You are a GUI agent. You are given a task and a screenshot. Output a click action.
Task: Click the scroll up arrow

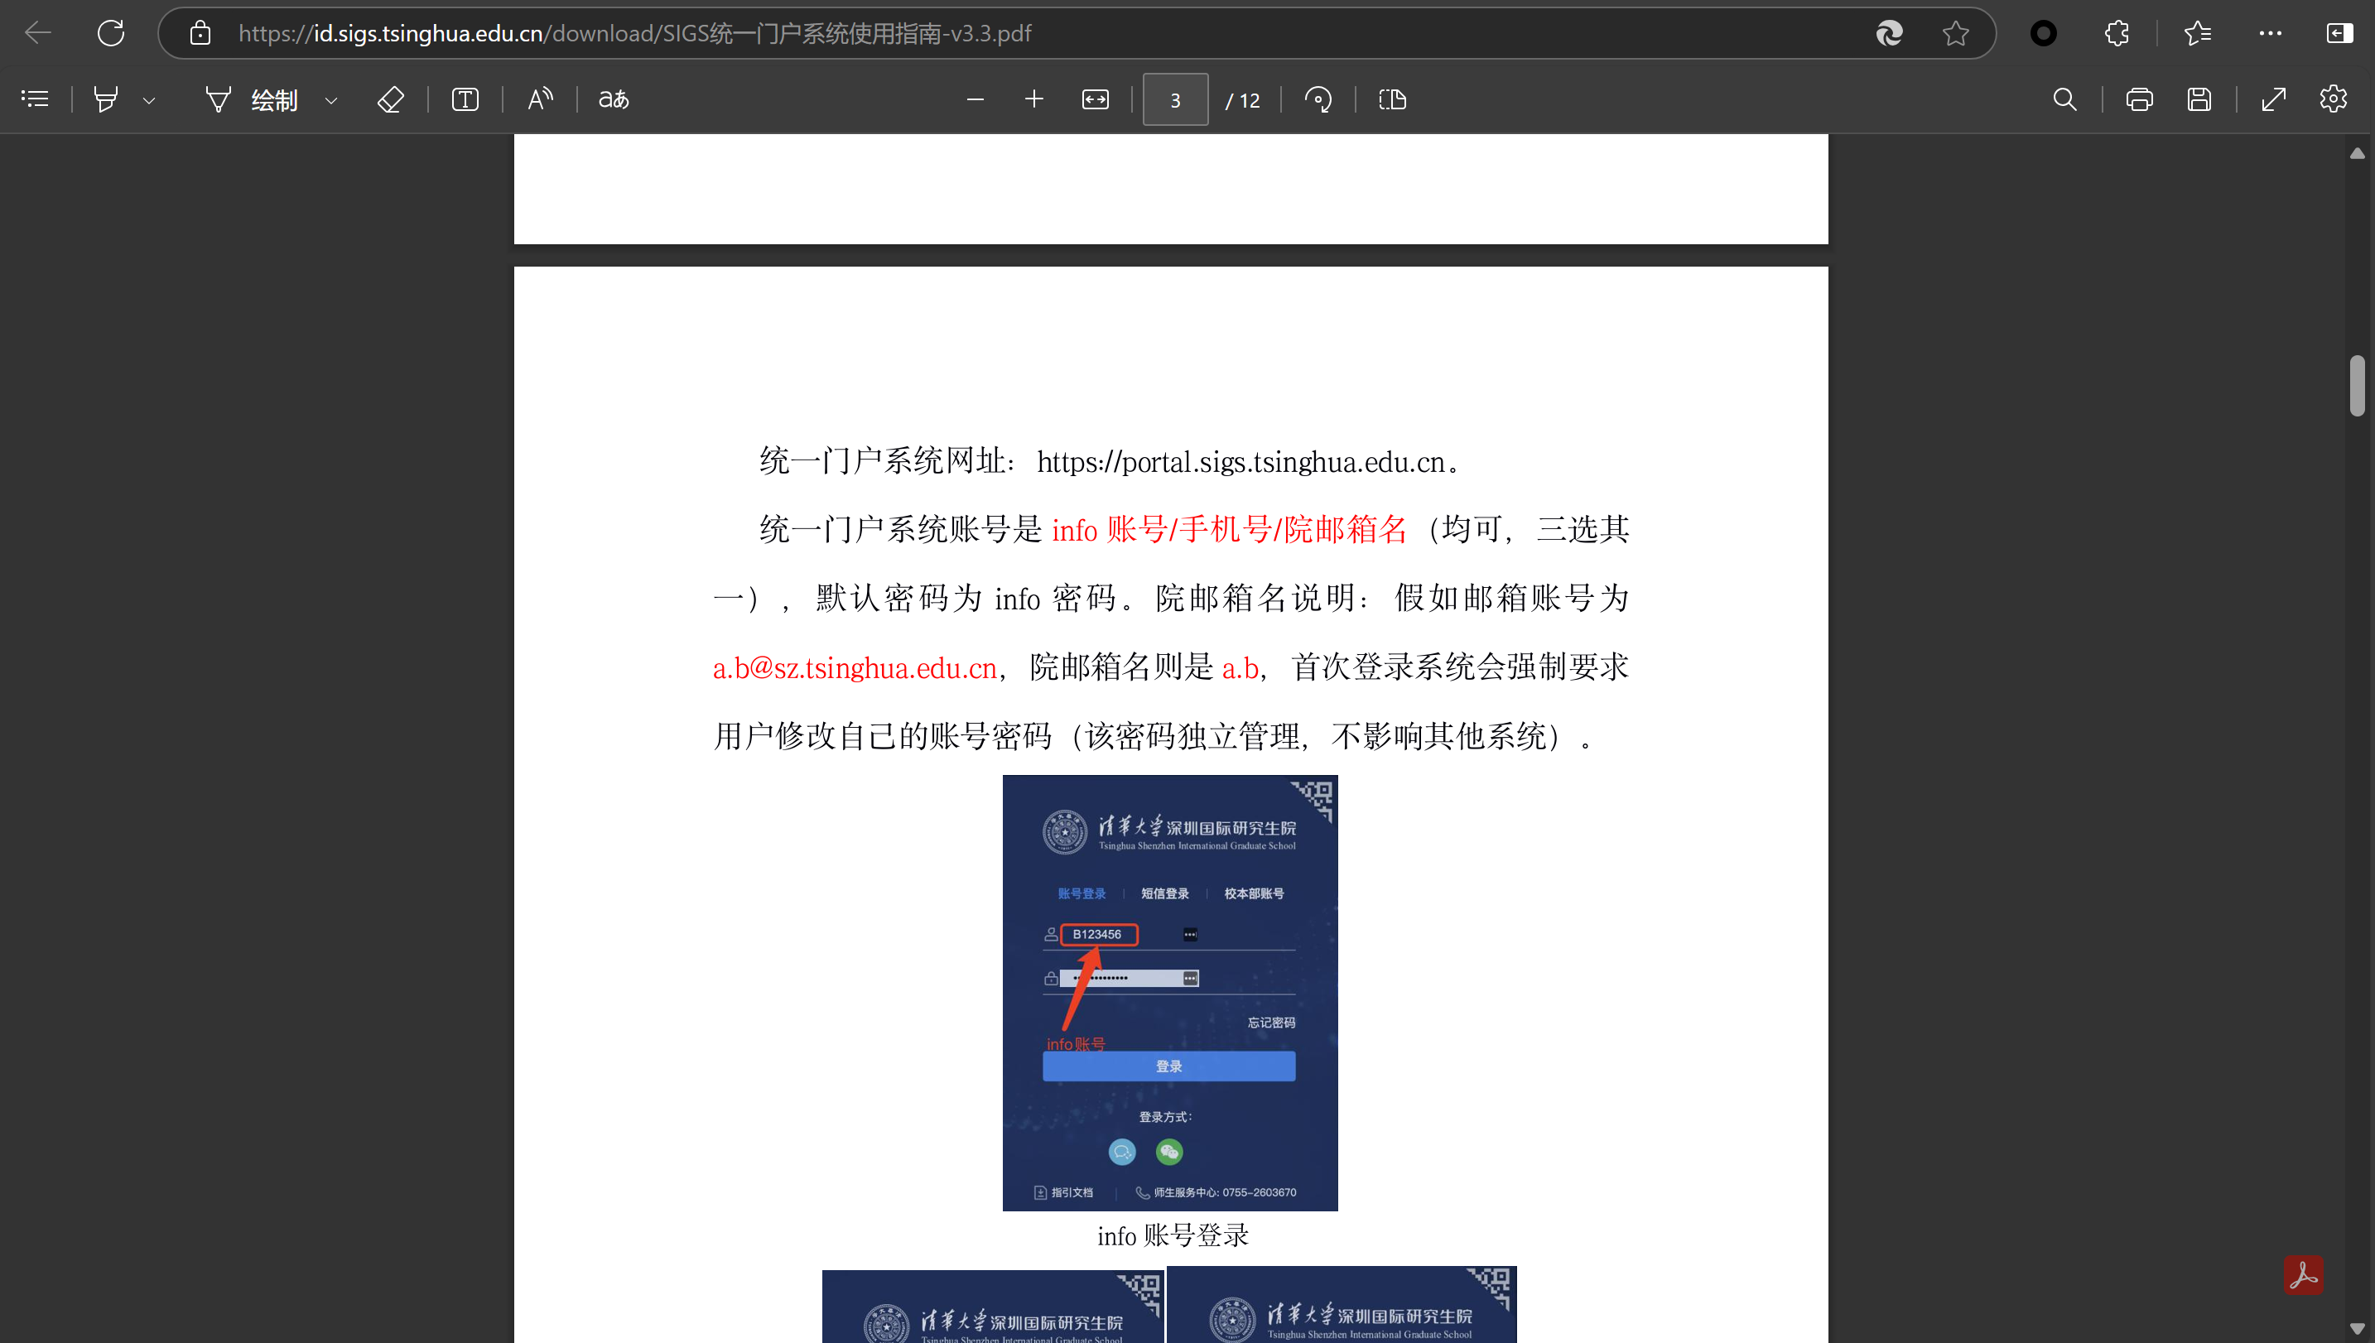point(2358,153)
